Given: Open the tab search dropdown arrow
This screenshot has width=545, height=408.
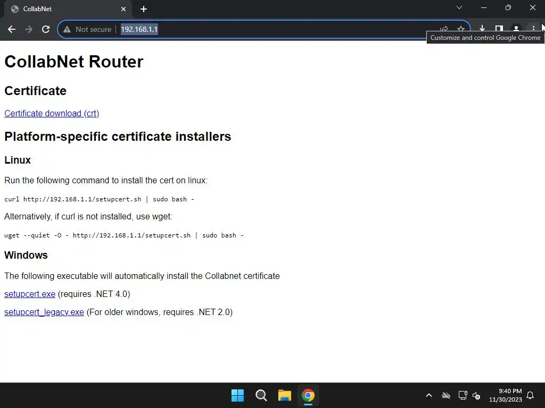Looking at the screenshot, I should pyautogui.click(x=459, y=7).
